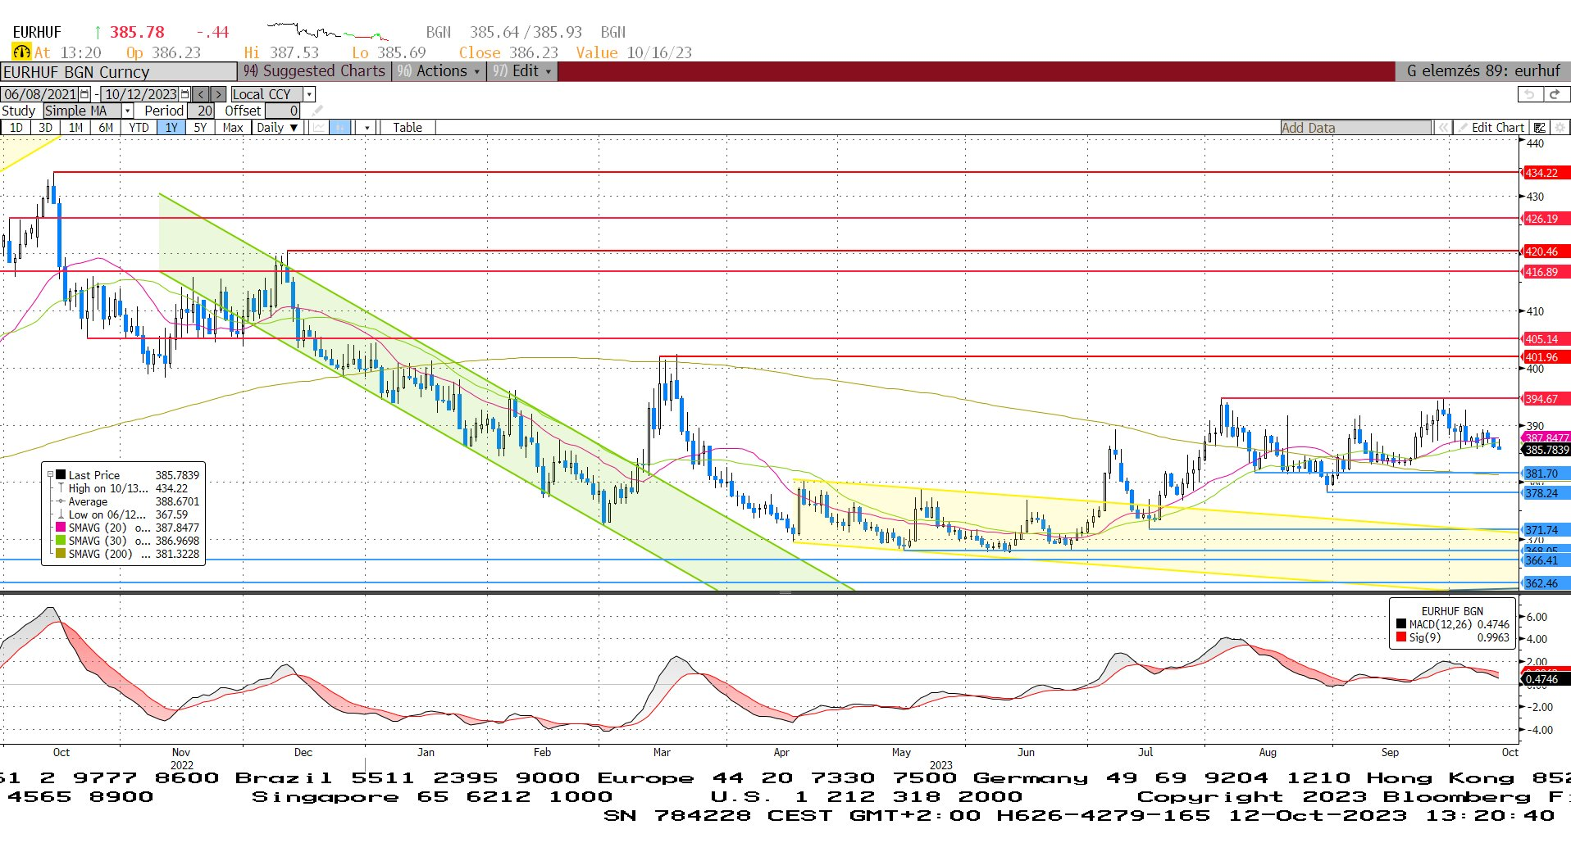Click the Offset value field
This screenshot has height=861, width=1571.
coord(284,111)
